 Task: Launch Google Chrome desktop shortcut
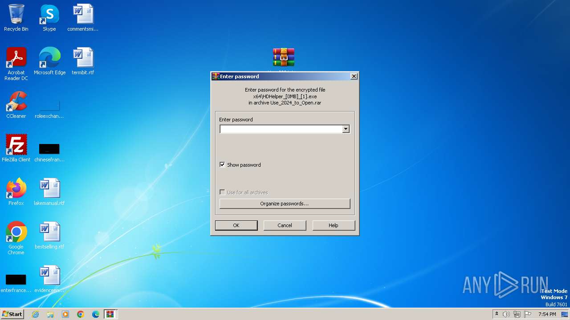click(x=16, y=238)
